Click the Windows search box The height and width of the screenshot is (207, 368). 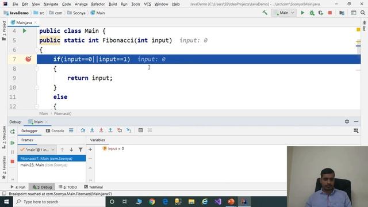coord(60,202)
